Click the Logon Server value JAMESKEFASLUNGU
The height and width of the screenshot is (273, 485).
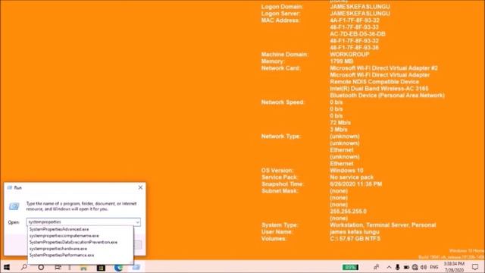pyautogui.click(x=360, y=14)
